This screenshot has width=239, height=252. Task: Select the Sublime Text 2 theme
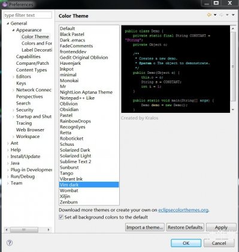(x=75, y=161)
